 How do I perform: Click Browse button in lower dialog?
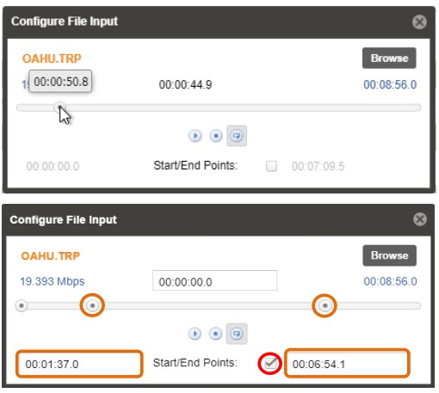(389, 255)
